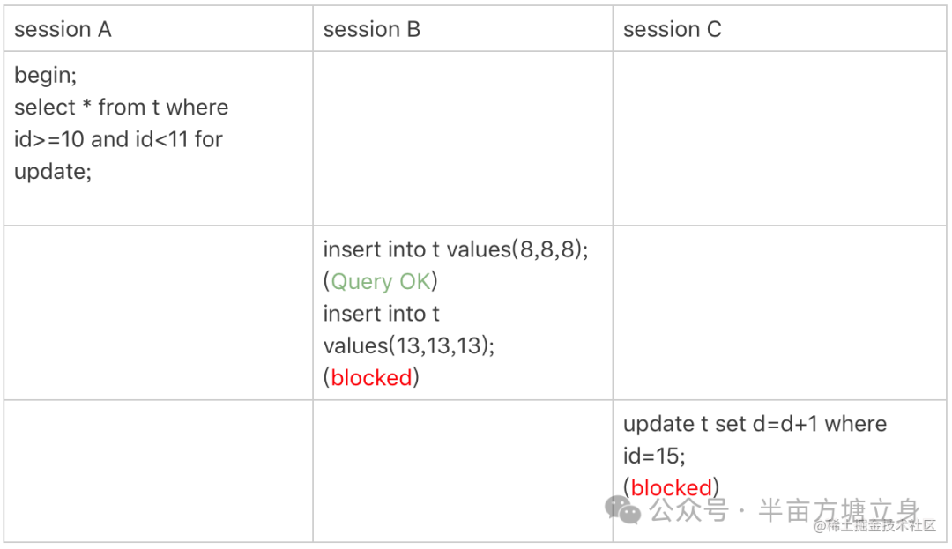Click the "update t set d=d+1 where" statement
Screen dimensions: 952x549
pos(755,424)
